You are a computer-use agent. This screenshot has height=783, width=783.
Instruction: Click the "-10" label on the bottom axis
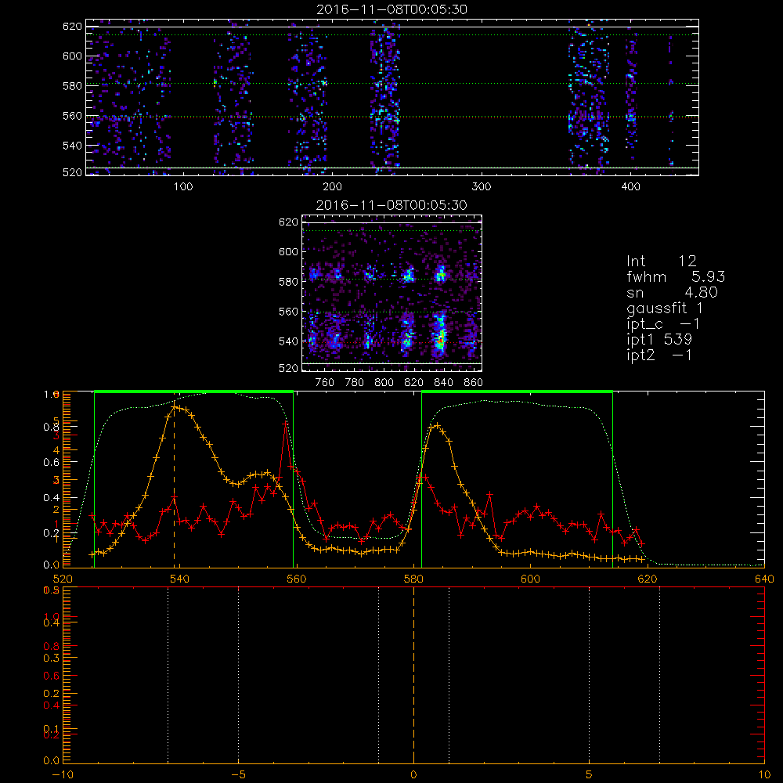(x=63, y=775)
